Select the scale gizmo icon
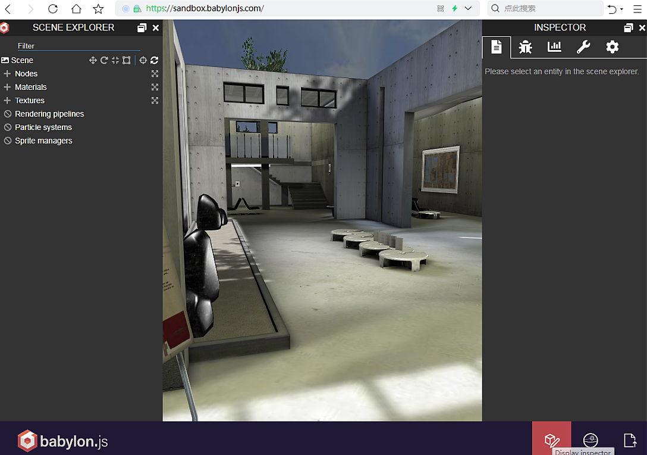This screenshot has height=455, width=647. (x=115, y=60)
